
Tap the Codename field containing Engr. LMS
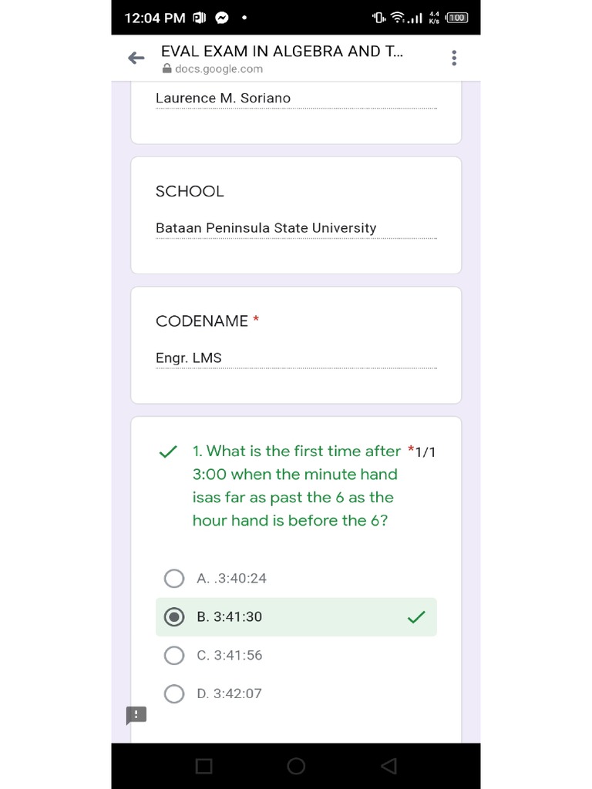(295, 358)
